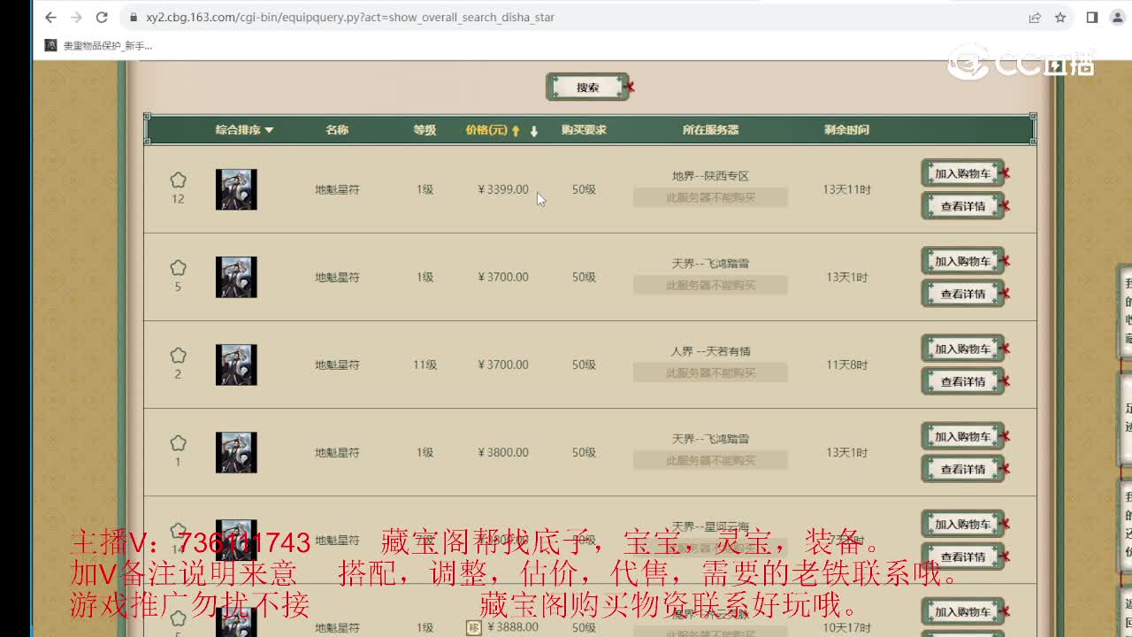Select 此服务器不能购买 notice under 陕西专区
Image resolution: width=1132 pixels, height=637 pixels.
click(x=710, y=197)
